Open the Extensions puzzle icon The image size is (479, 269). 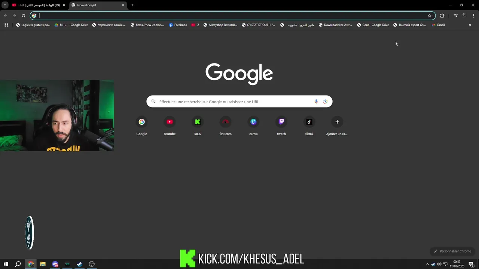coord(442,16)
